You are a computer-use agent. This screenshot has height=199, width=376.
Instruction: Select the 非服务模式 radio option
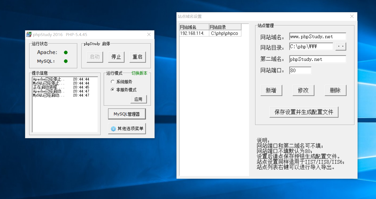[x=113, y=90]
